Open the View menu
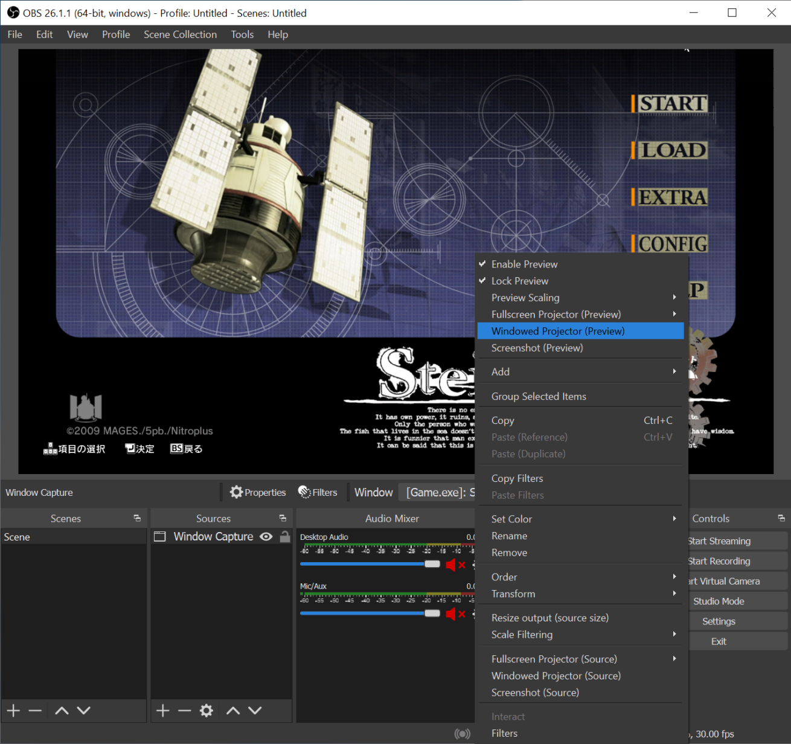 coord(77,34)
